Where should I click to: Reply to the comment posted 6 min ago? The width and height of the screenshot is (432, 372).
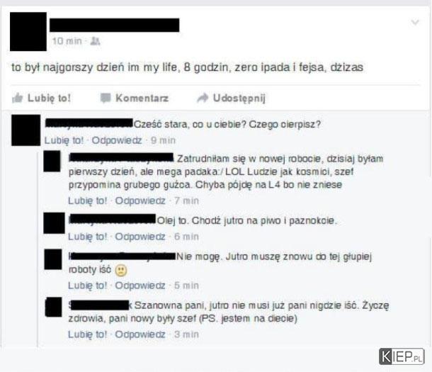point(140,237)
